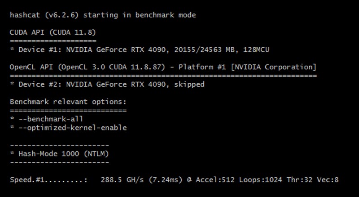Select the Device #2 skipped line

(x=107, y=84)
